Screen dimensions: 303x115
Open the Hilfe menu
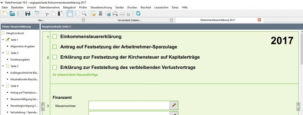tap(185, 7)
